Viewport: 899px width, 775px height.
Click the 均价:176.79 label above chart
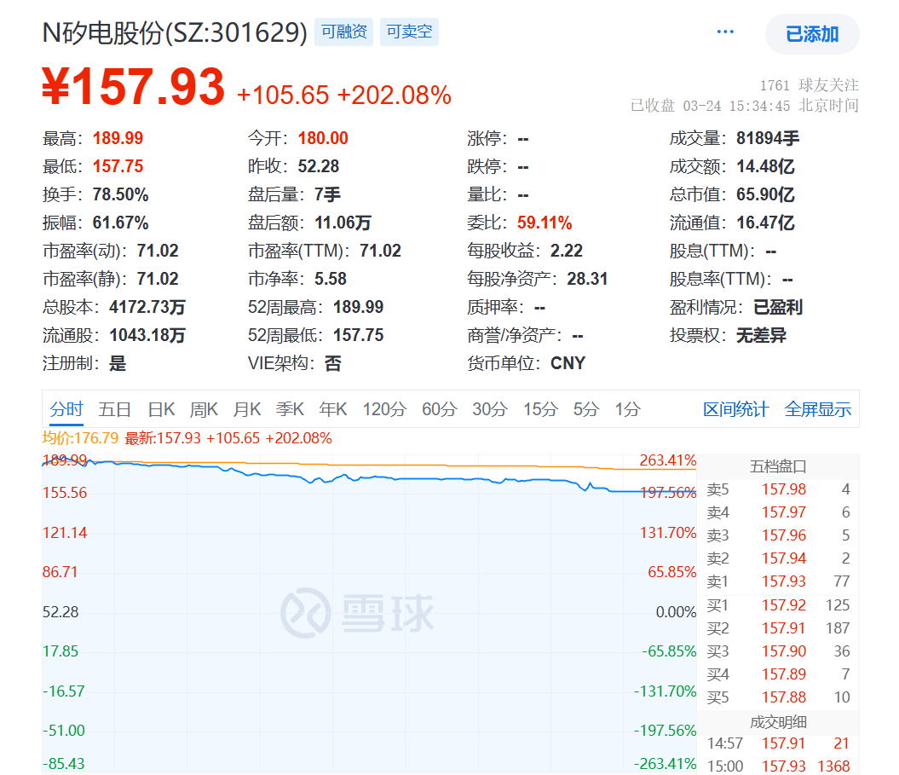80,438
